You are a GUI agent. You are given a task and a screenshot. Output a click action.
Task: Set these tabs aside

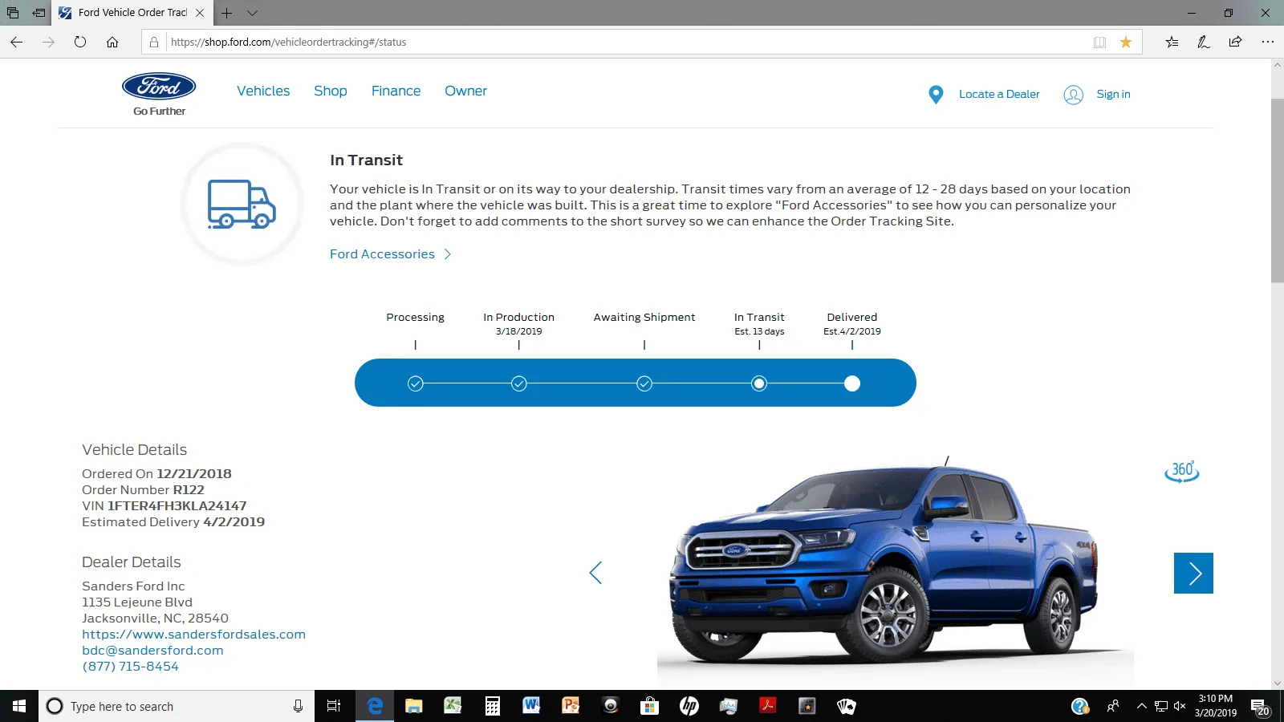(x=39, y=13)
